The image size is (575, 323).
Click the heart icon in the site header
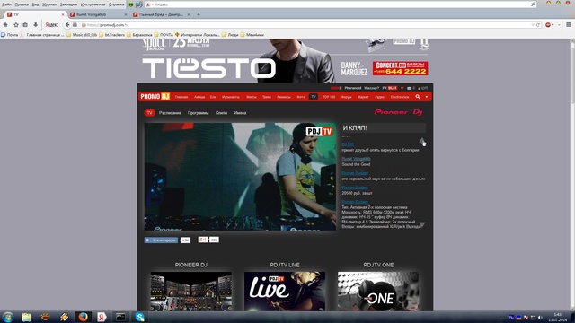(x=402, y=88)
